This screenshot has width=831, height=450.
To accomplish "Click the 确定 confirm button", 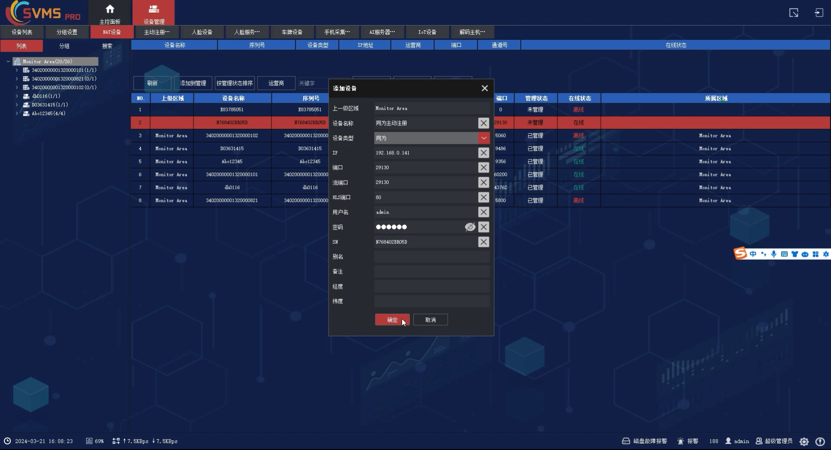I will coord(392,320).
